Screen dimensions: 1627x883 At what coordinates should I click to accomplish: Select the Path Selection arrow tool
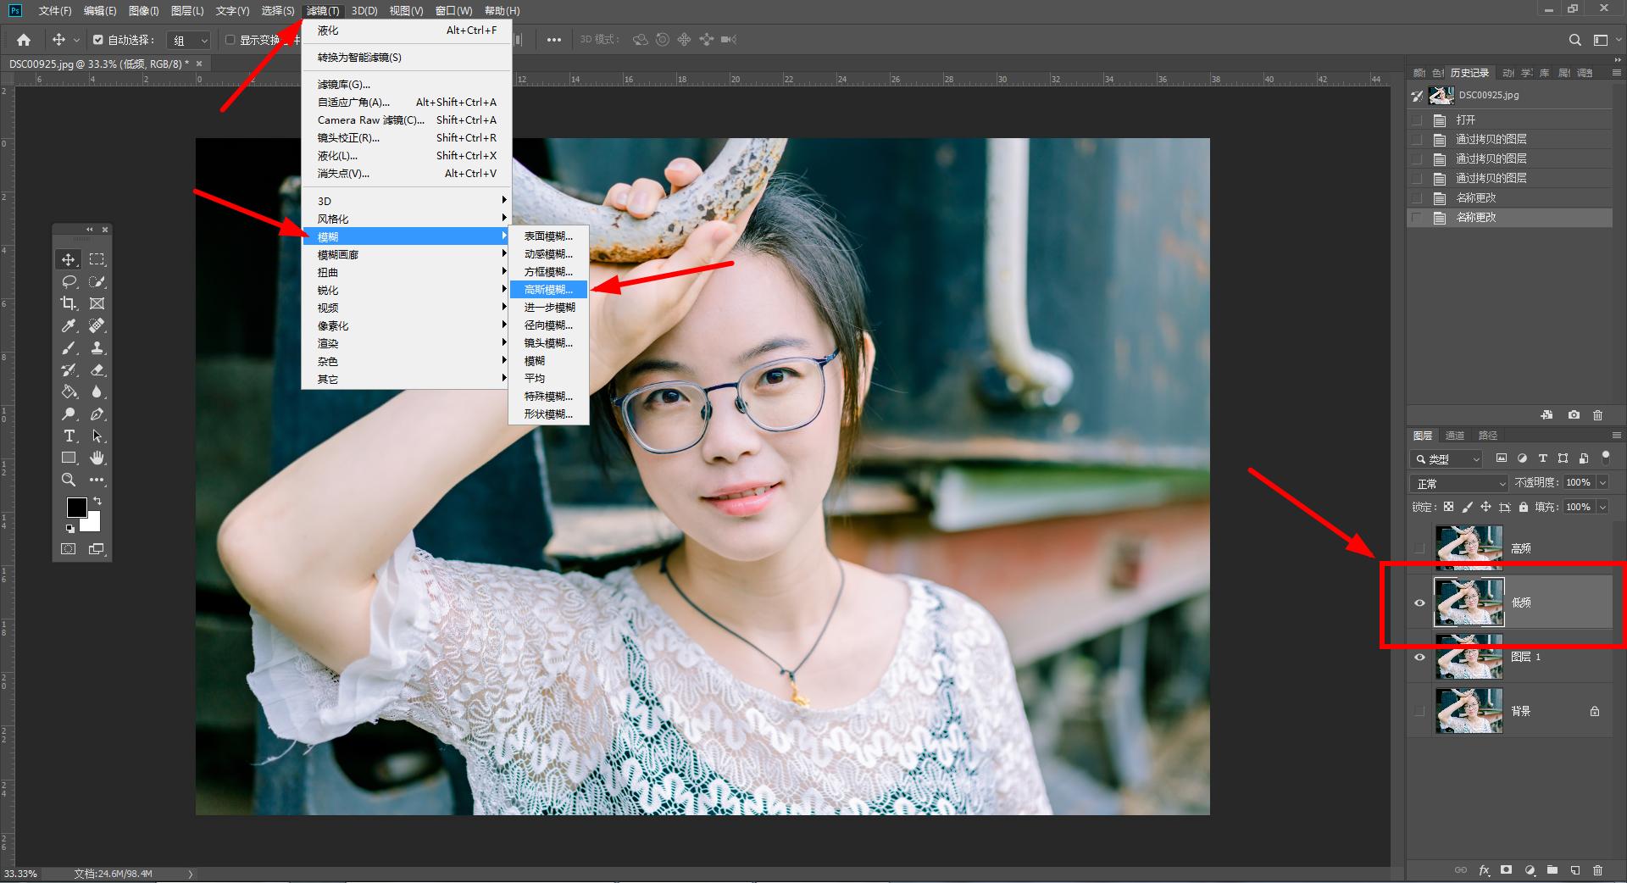point(97,436)
